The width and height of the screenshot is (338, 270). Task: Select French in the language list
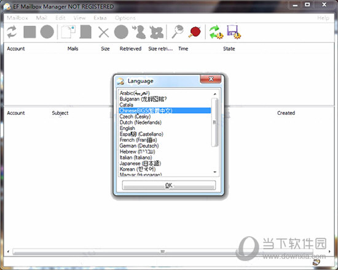(165, 140)
